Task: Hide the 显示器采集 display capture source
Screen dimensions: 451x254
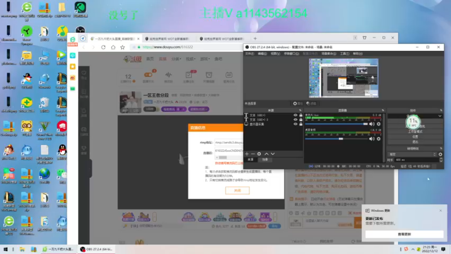Action: pos(295,124)
